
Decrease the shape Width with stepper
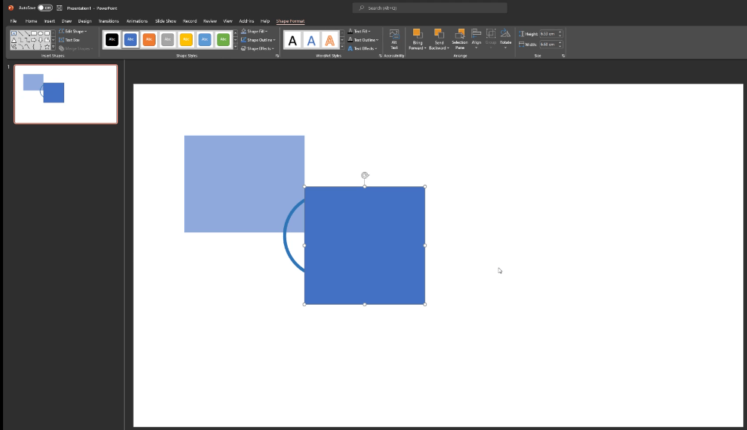coord(560,46)
